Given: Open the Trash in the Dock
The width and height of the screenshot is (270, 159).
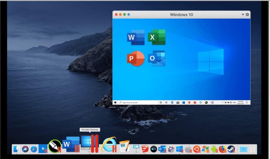Looking at the screenshot, I should pos(252,149).
